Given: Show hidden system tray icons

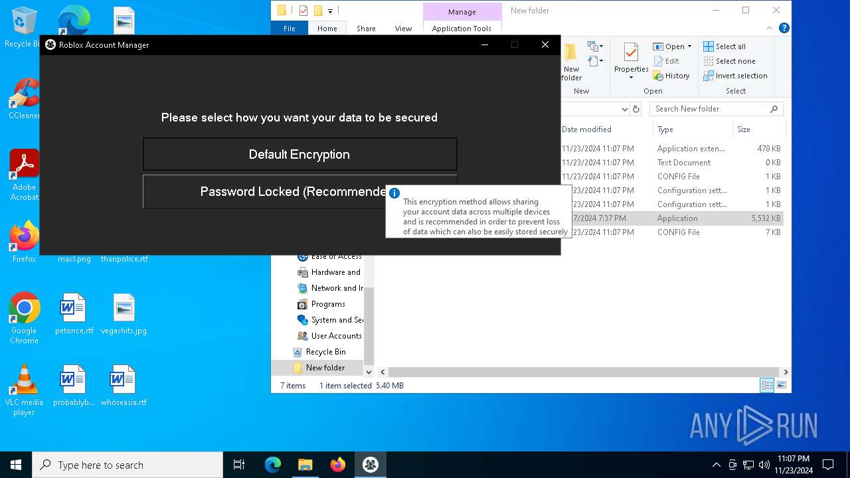Looking at the screenshot, I should pos(716,465).
